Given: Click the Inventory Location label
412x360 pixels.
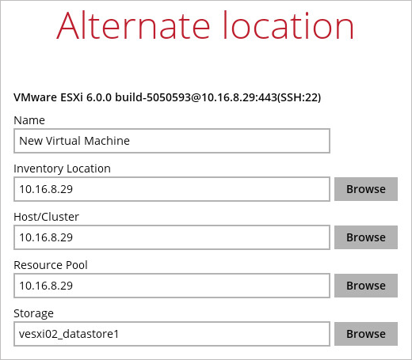Looking at the screenshot, I should 62,169.
